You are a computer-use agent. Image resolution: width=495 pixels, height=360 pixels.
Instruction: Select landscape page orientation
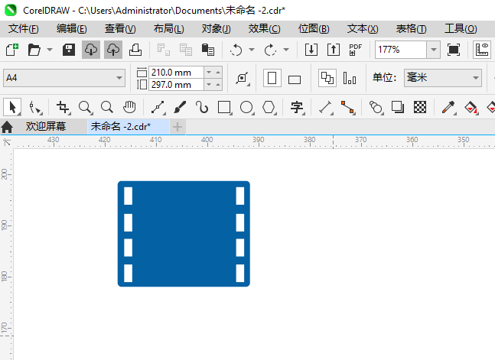pyautogui.click(x=295, y=79)
